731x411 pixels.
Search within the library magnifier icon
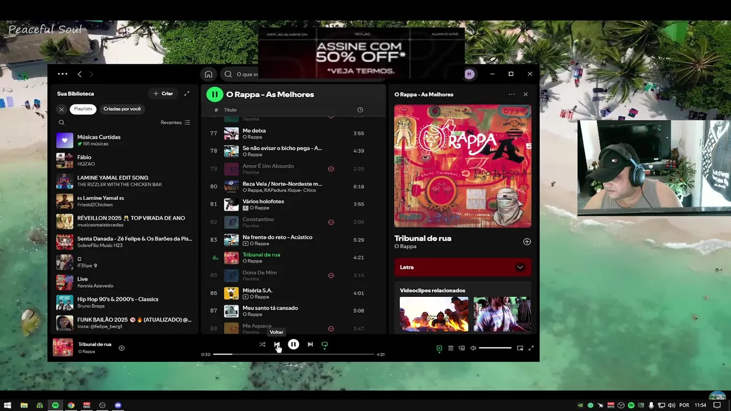click(62, 122)
